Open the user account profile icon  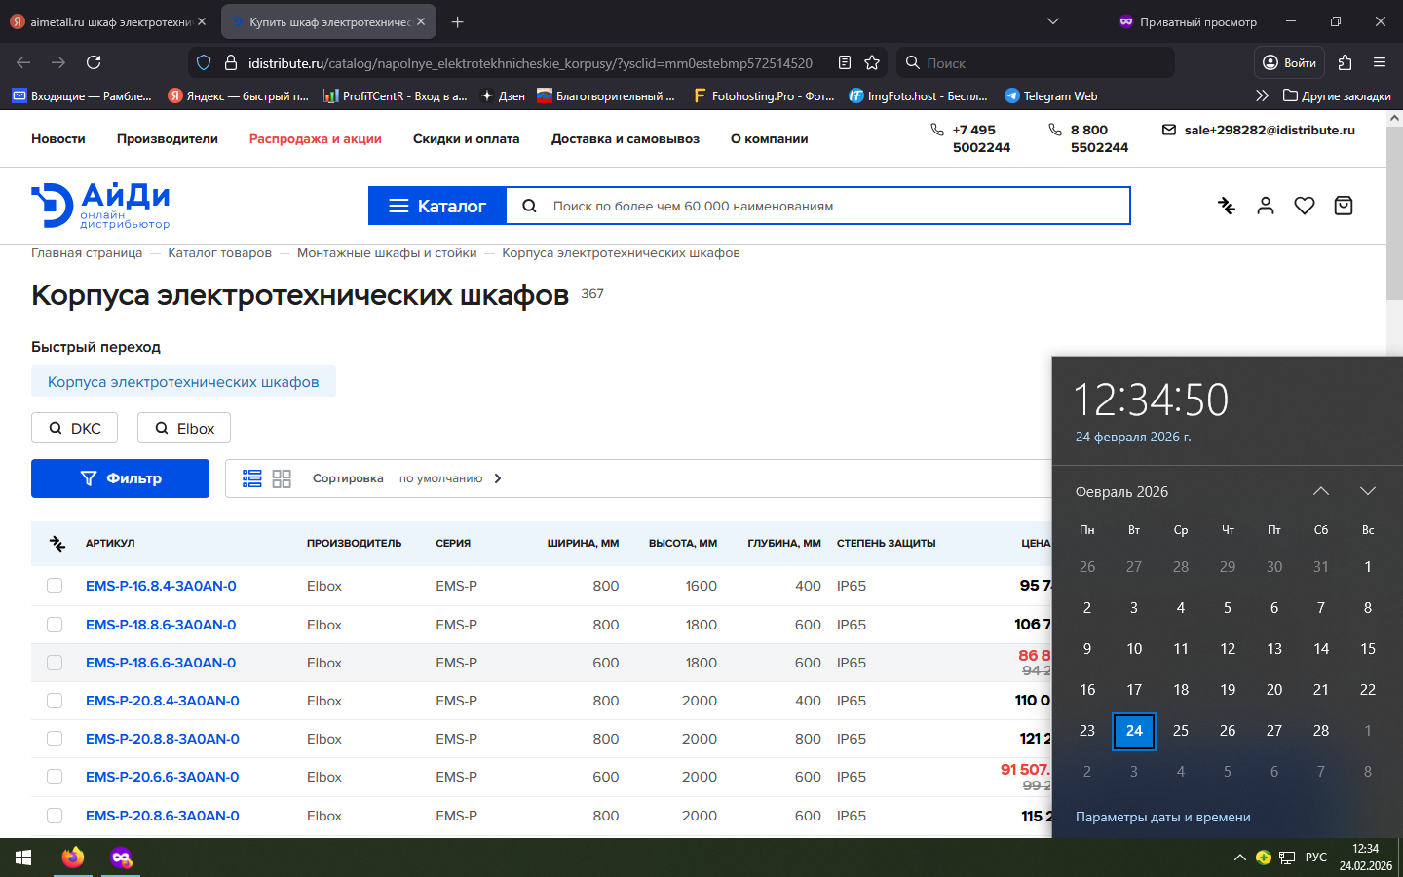[x=1266, y=206]
